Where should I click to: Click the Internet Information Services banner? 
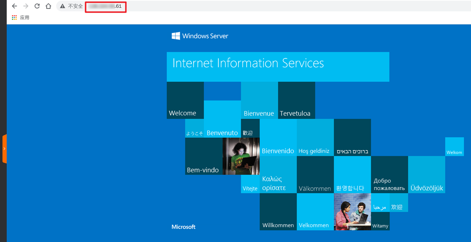point(278,67)
